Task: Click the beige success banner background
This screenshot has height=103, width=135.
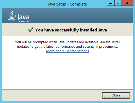Action: 120,30
